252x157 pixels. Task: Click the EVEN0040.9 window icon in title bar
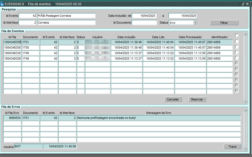pyautogui.click(x=2, y=4)
